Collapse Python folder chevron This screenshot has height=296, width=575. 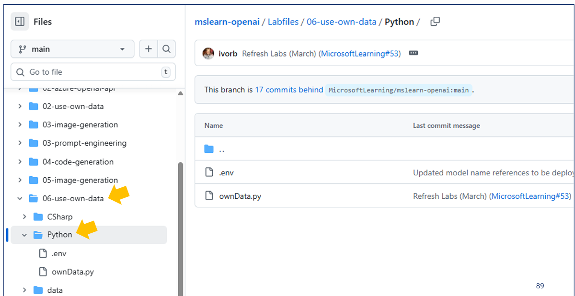coord(24,235)
